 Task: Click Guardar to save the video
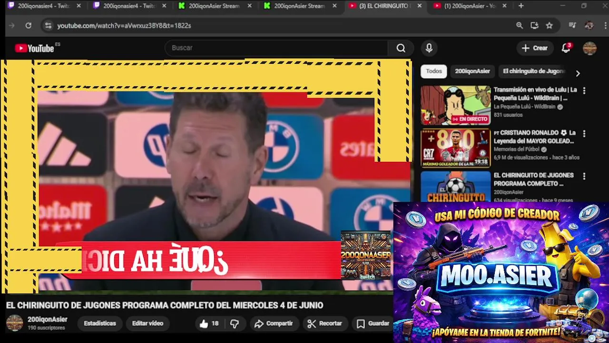pos(373,323)
